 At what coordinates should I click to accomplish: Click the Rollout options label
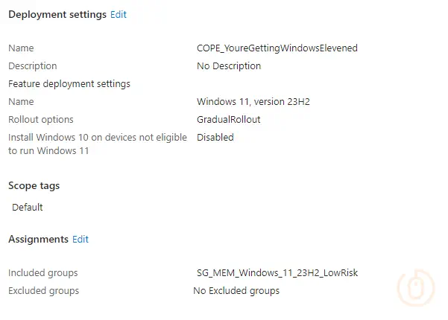tap(40, 119)
